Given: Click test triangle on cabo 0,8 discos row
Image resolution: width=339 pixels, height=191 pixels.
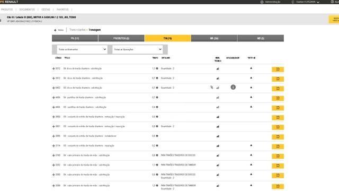Looking at the screenshot, I should tap(251, 155).
